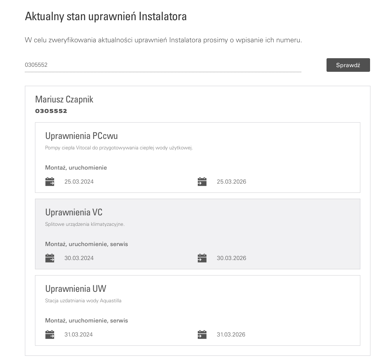Click the 'Splitowe urządzenia klimatyzacyjne' description

point(85,224)
